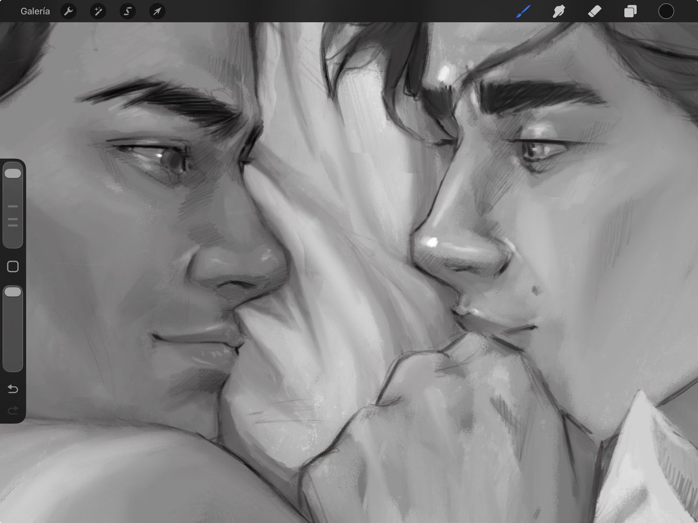Open the Adjustments magic wand menu
Image resolution: width=698 pixels, height=523 pixels.
click(x=98, y=11)
